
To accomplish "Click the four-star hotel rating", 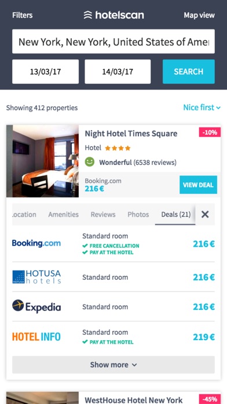I will click(118, 148).
